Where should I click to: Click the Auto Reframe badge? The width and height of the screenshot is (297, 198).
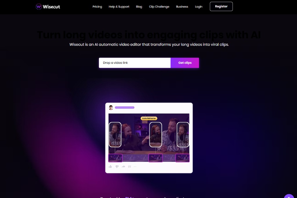pyautogui.click(x=149, y=118)
